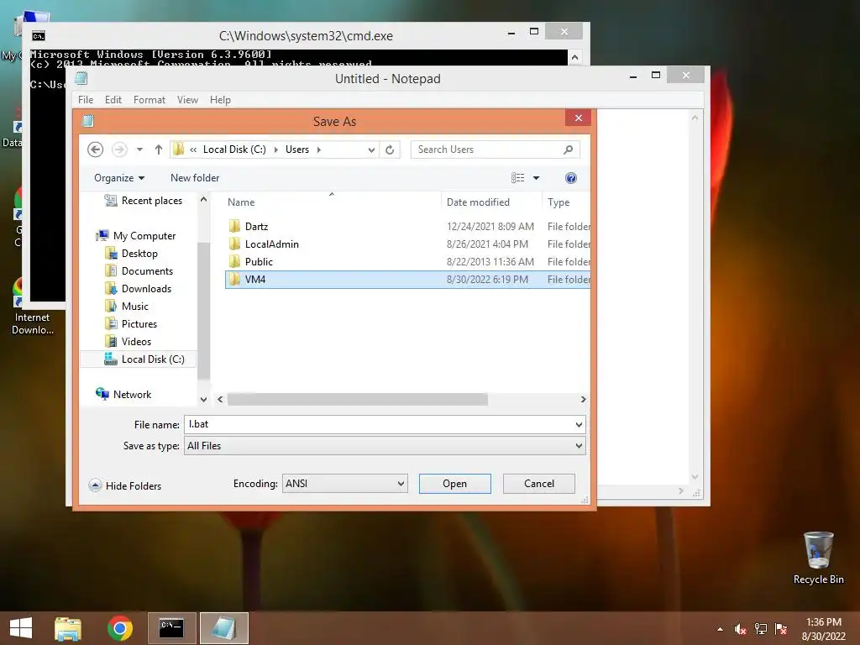Go up one folder level
The image size is (860, 645).
[159, 149]
